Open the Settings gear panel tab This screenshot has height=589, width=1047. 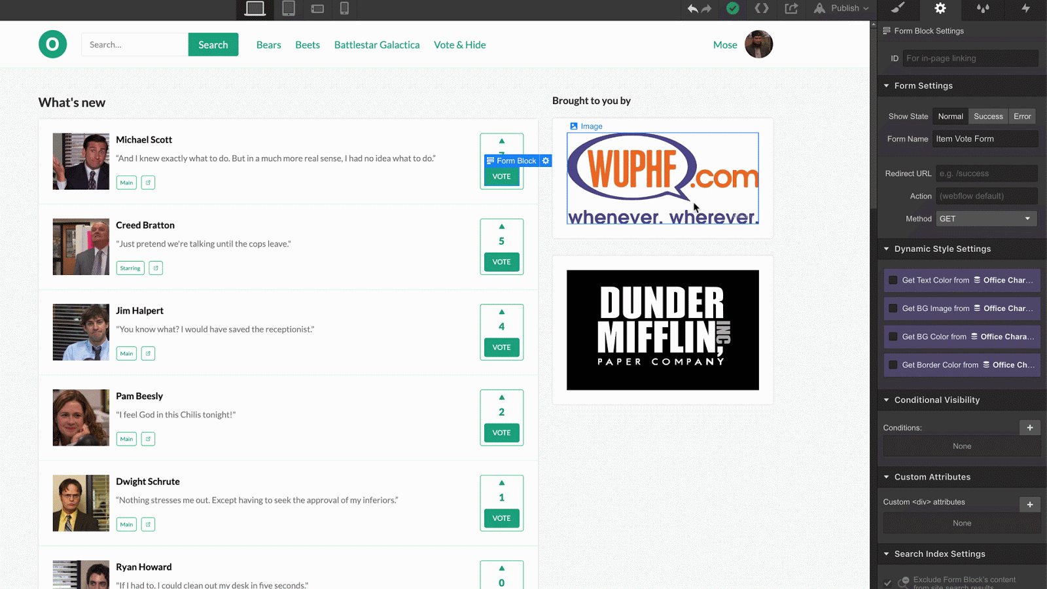point(940,9)
